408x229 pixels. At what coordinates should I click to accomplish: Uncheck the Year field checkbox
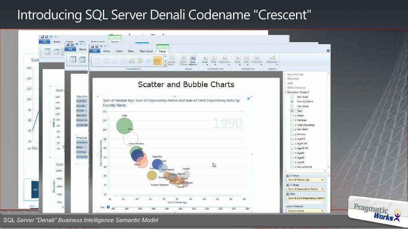tap(292, 111)
